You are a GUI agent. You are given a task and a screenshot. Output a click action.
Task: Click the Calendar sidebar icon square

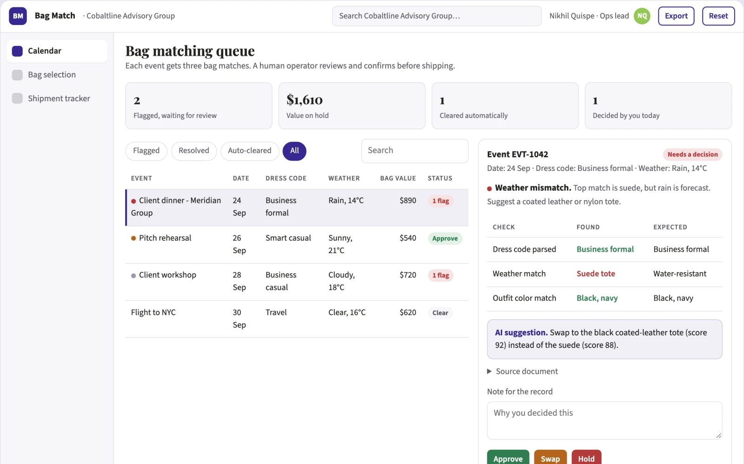(17, 51)
